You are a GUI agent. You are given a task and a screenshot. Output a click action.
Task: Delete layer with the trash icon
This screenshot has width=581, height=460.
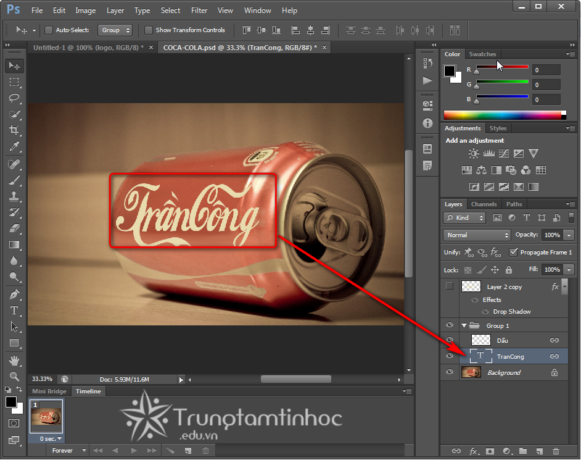click(x=556, y=451)
